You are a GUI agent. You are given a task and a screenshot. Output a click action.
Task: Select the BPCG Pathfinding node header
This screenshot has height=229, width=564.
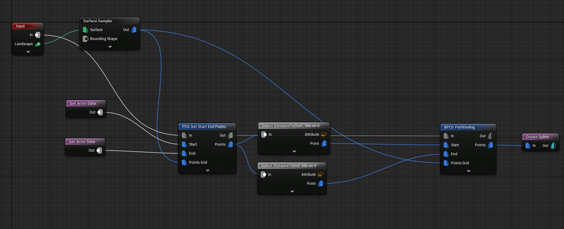pyautogui.click(x=468, y=127)
